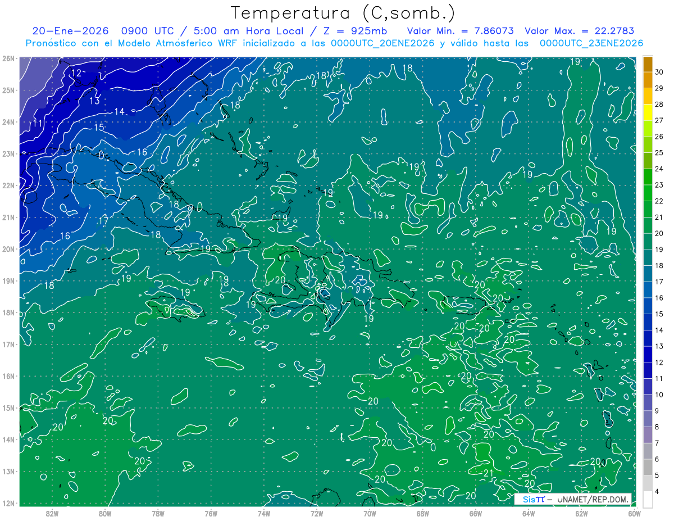Click the '80W' longitude axis label
This screenshot has height=521, width=674.
(x=105, y=513)
